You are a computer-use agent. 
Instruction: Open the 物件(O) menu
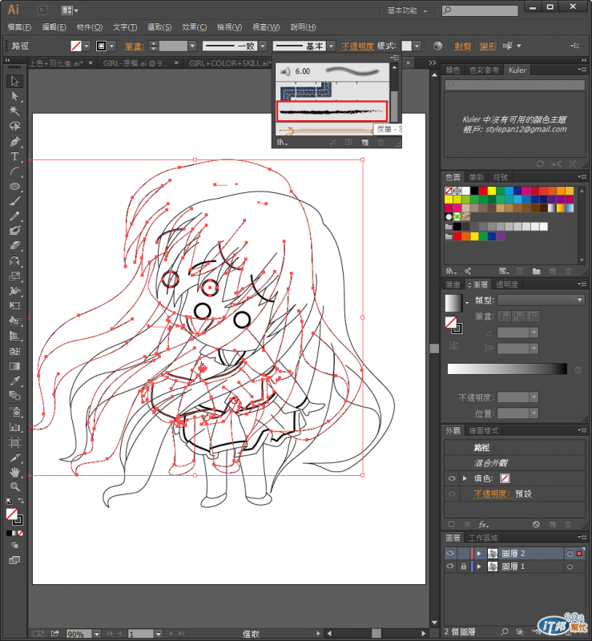click(x=89, y=27)
